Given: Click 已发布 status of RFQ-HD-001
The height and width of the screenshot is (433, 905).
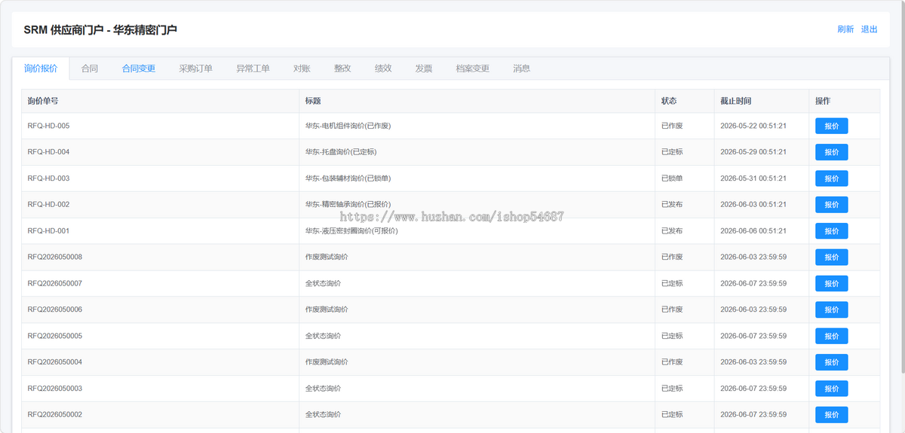Looking at the screenshot, I should click(672, 231).
